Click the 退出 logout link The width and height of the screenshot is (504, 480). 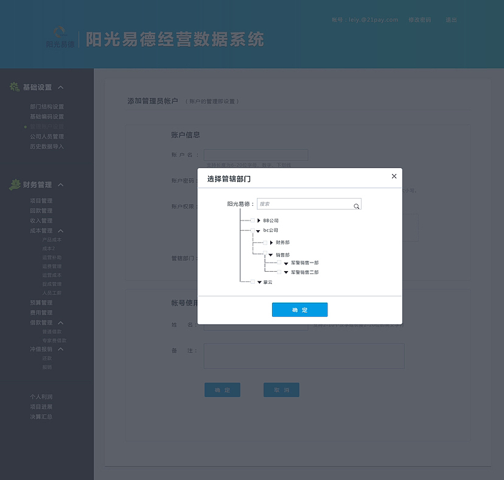point(450,20)
